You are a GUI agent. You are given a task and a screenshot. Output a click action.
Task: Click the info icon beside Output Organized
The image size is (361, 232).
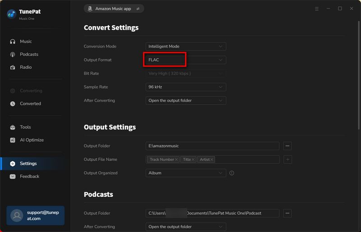(x=232, y=173)
